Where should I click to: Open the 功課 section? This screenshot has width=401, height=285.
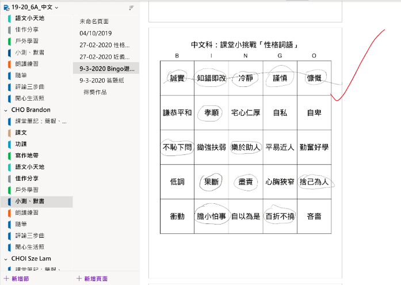click(21, 144)
